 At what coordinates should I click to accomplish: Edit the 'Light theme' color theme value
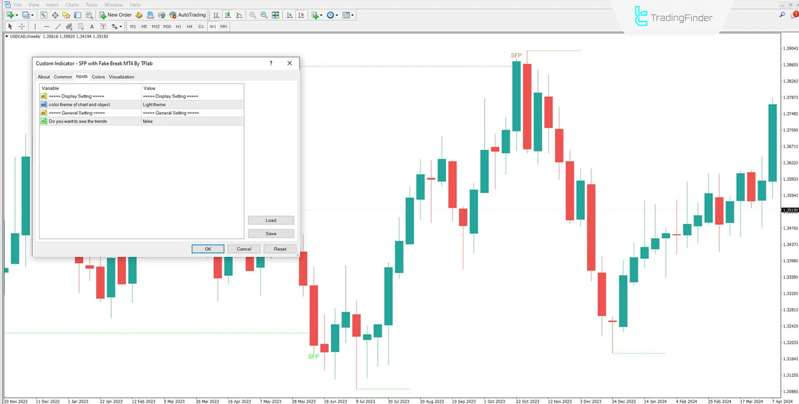click(192, 105)
